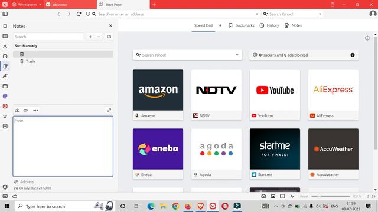Screen dimensions: 378x212
Task: Toggle the Markdown view in the note editor
Action: click(35, 110)
